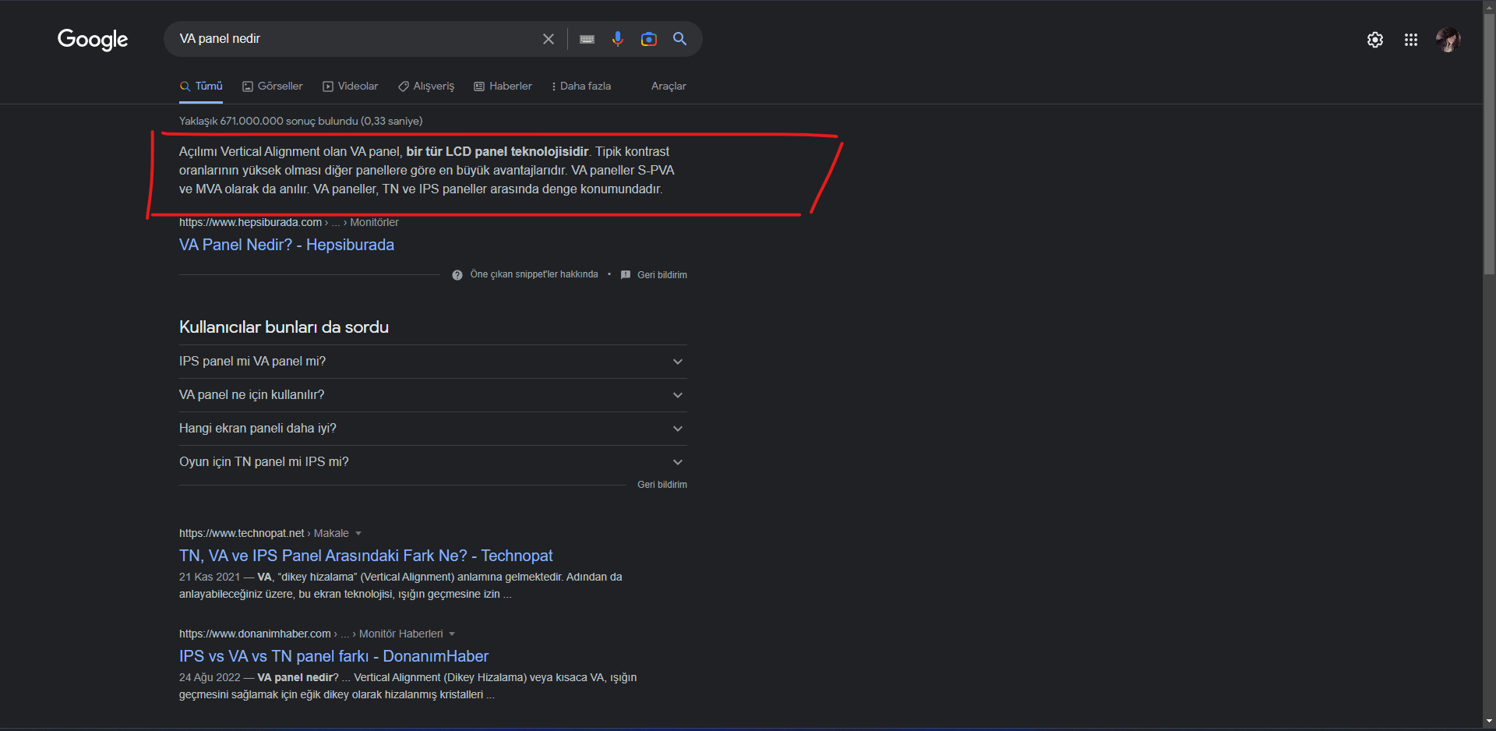Click the donanimhaber.com URL breadcrumb

(x=311, y=634)
